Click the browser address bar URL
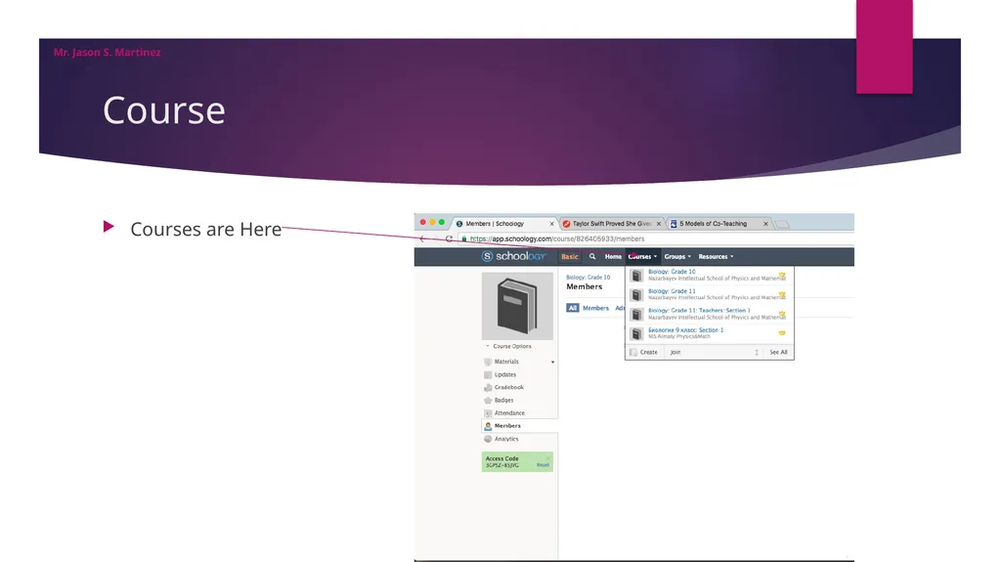Screen dimensions: 1001x562 point(557,238)
